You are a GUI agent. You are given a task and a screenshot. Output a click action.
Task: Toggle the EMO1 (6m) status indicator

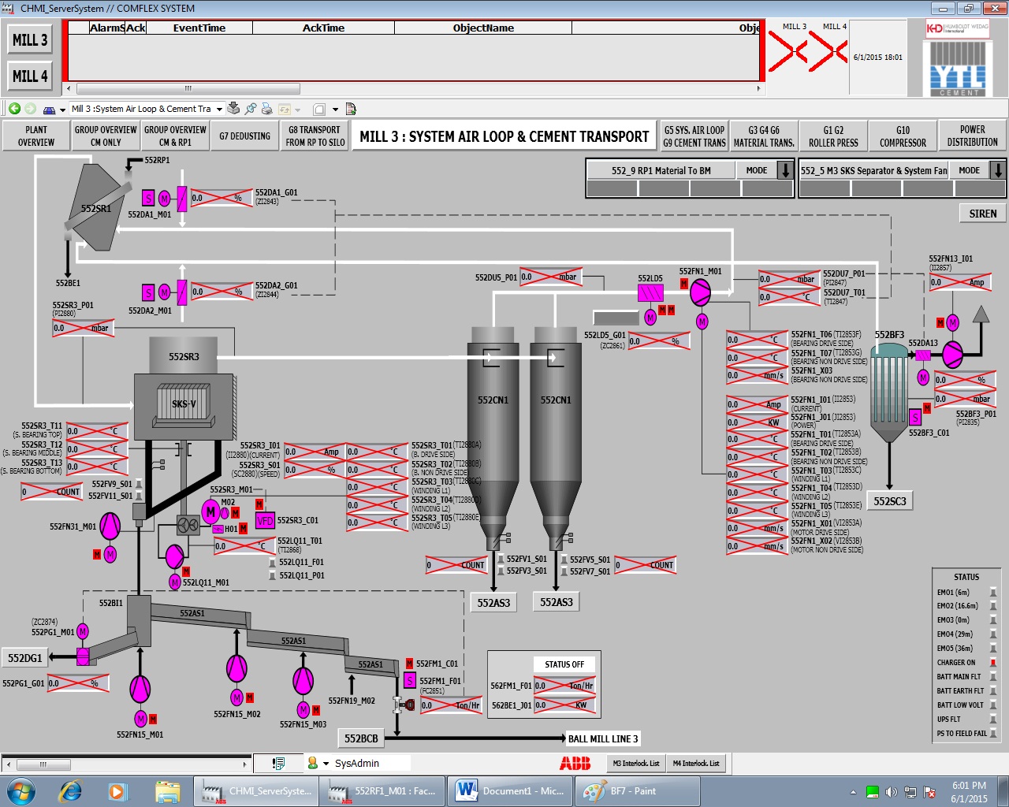click(x=993, y=593)
